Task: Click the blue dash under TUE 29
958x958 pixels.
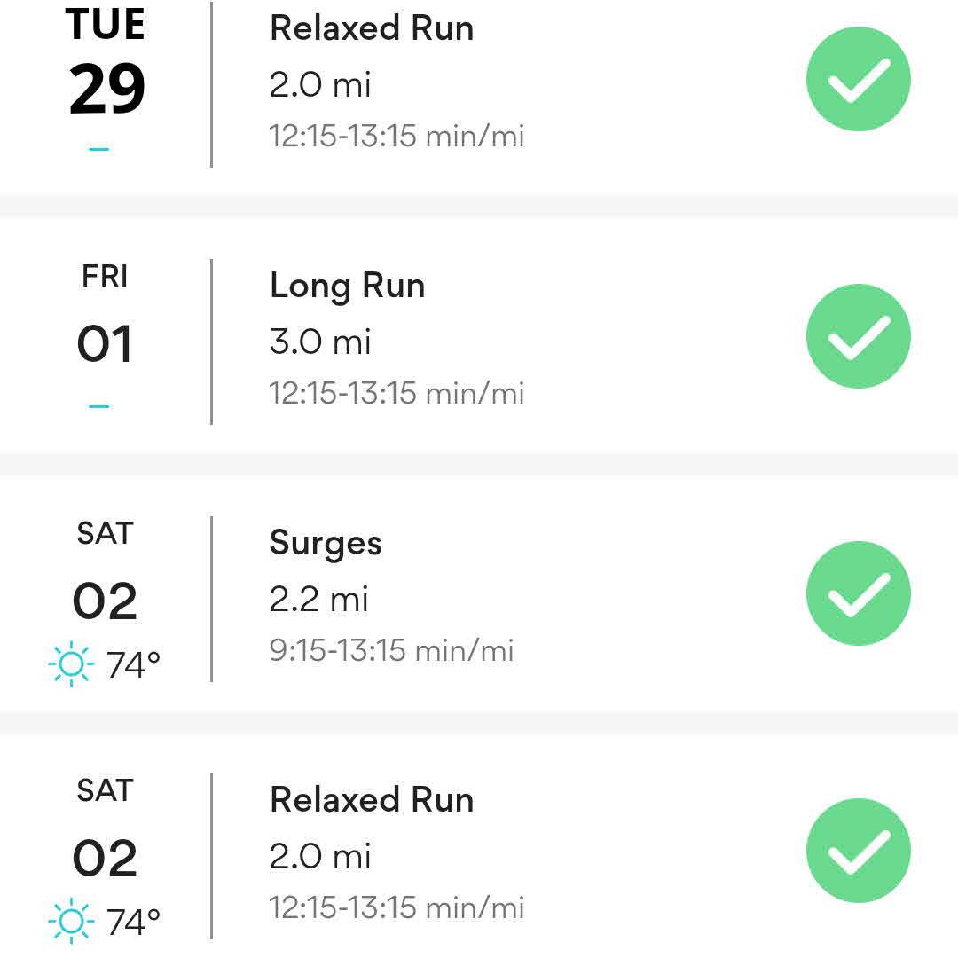Action: [x=99, y=149]
